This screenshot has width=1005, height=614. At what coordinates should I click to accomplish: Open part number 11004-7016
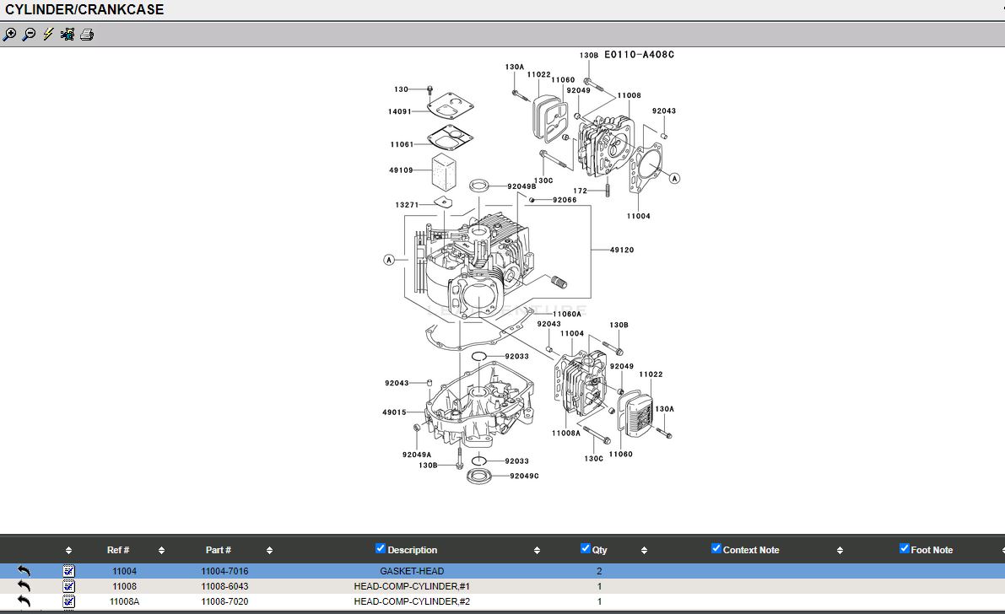pyautogui.click(x=224, y=571)
